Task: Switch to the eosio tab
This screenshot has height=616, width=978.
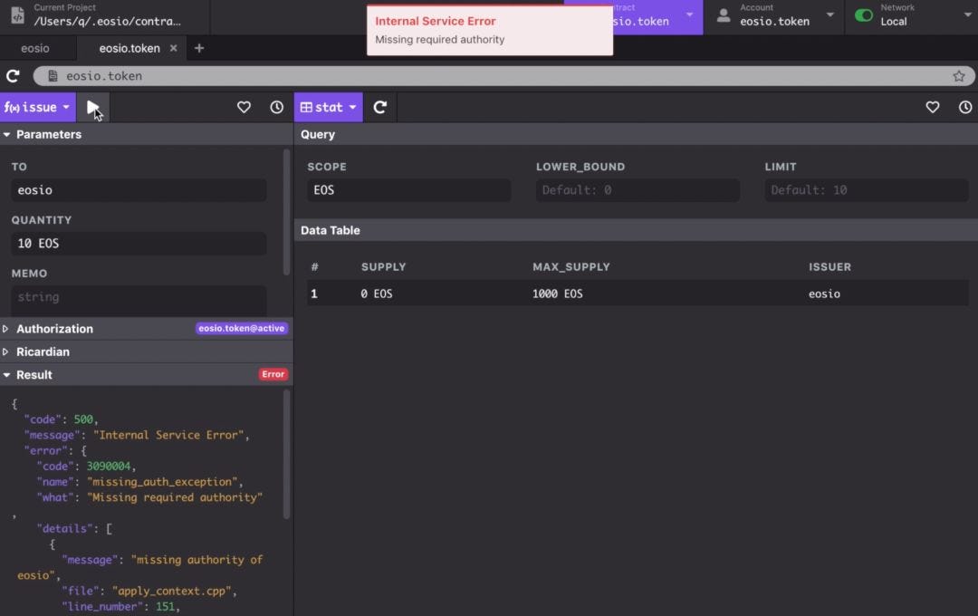Action: tap(35, 48)
